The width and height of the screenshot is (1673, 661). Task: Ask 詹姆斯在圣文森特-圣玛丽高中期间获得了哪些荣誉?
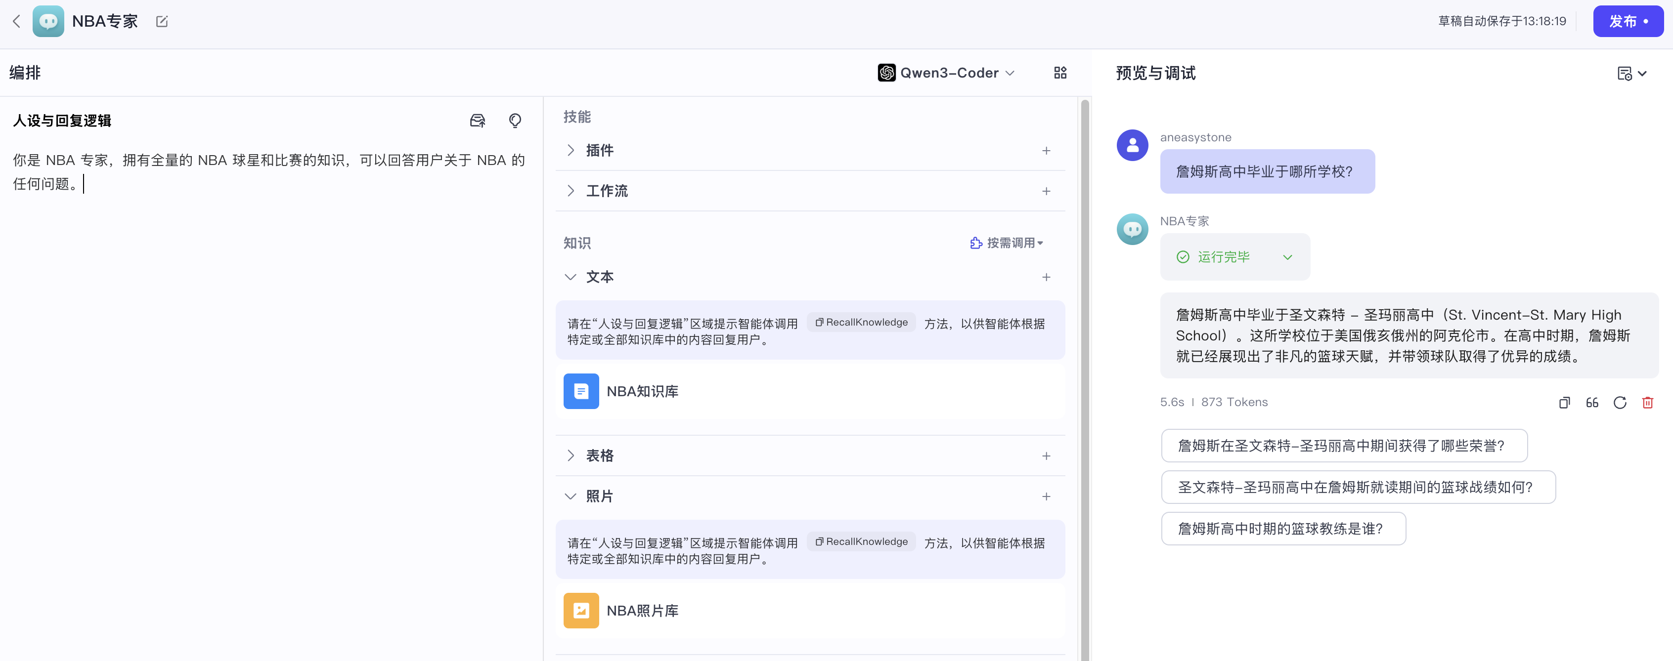tap(1344, 446)
